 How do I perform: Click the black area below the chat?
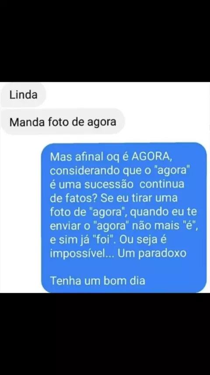click(105, 334)
